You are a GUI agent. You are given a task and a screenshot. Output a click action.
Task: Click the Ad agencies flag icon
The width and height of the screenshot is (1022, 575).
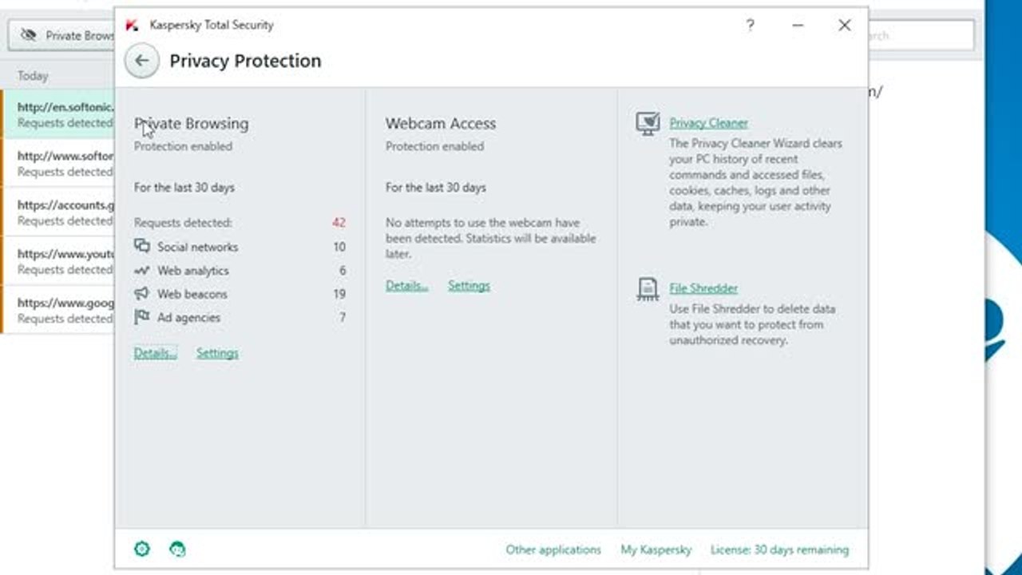[142, 317]
